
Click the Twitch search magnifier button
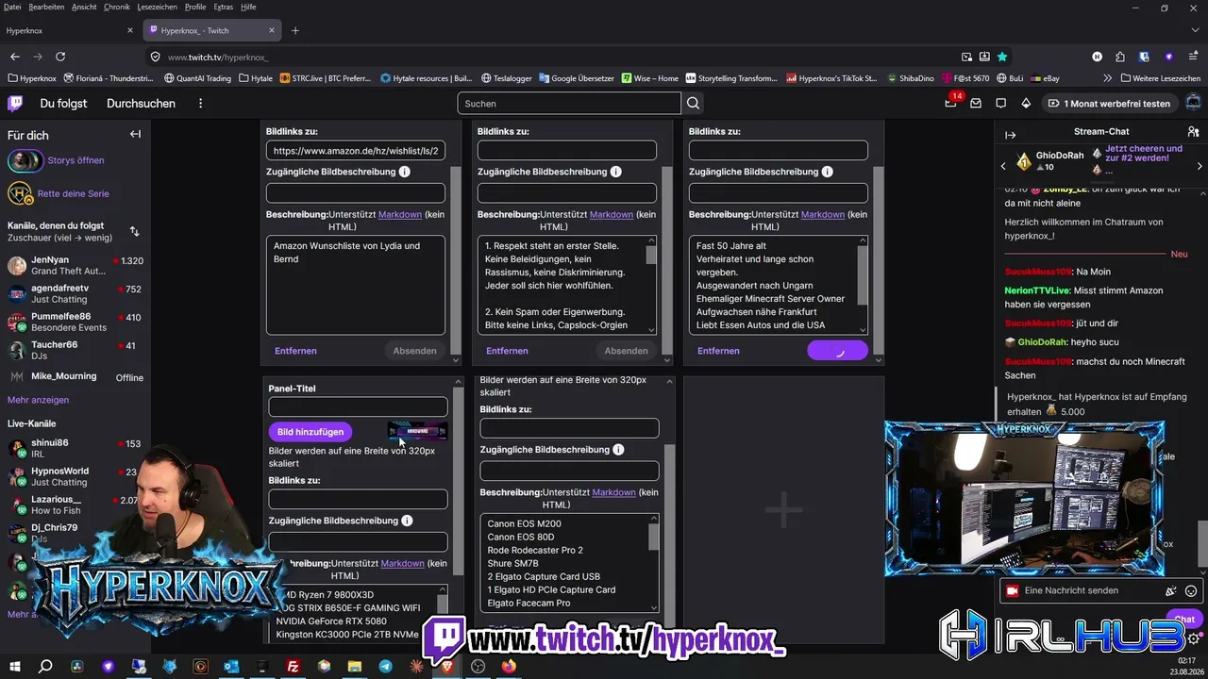[694, 104]
